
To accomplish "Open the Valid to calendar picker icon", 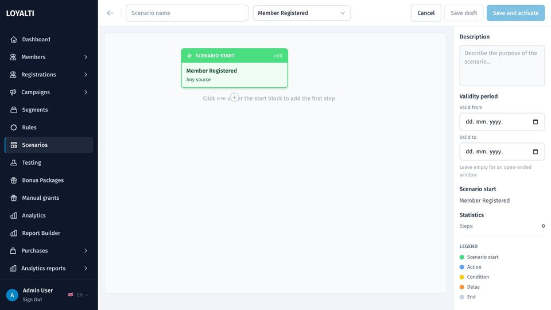I will click(x=535, y=152).
